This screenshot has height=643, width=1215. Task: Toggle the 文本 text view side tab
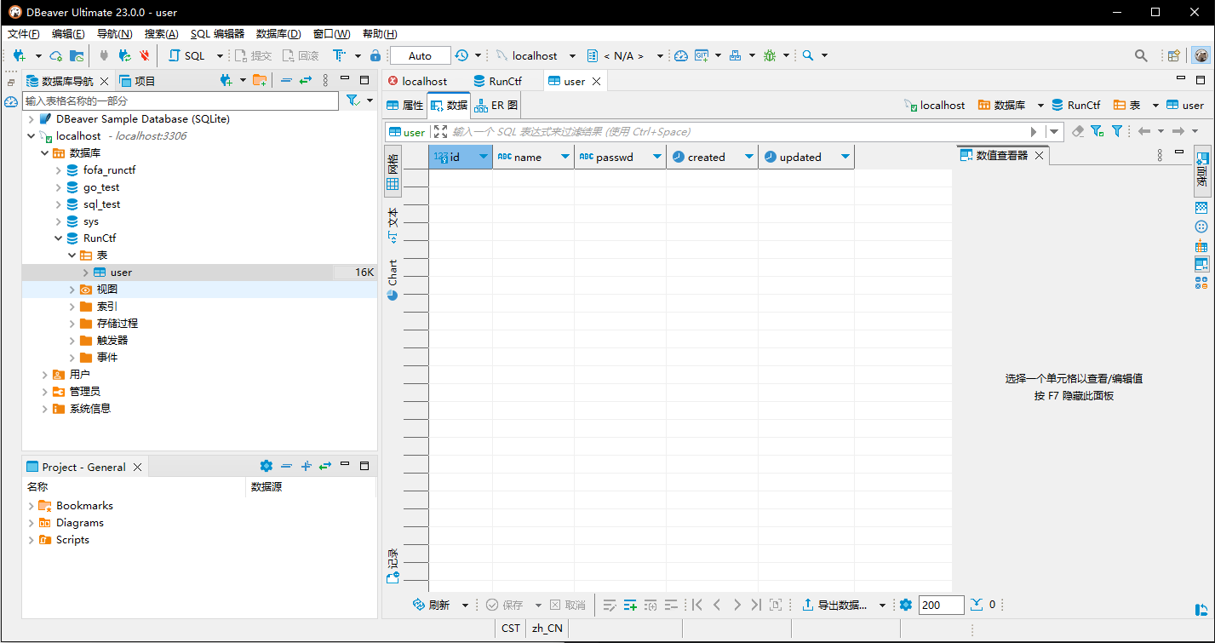click(x=393, y=224)
